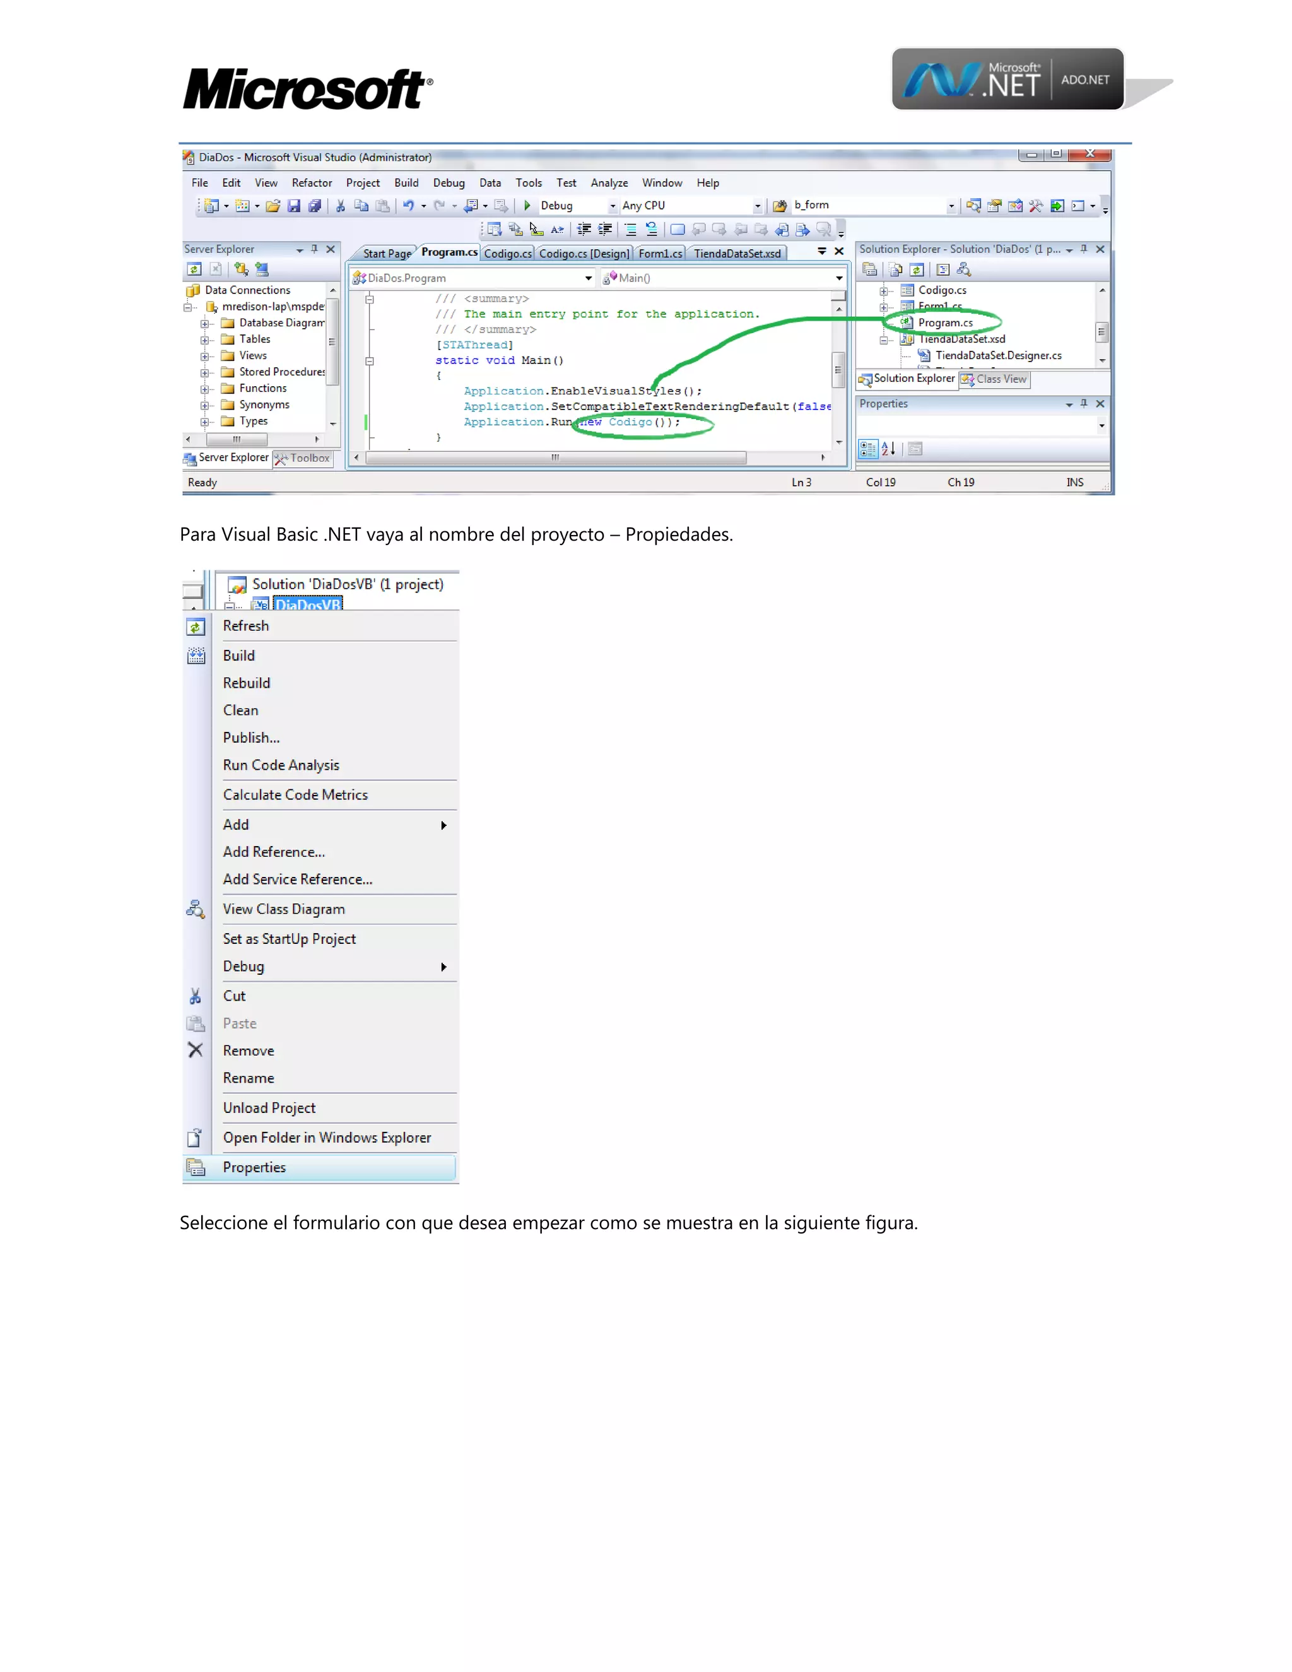Screen dimensions: 1292x1672
Task: Click the Cut scissors toolbar icon
Action: coord(341,206)
